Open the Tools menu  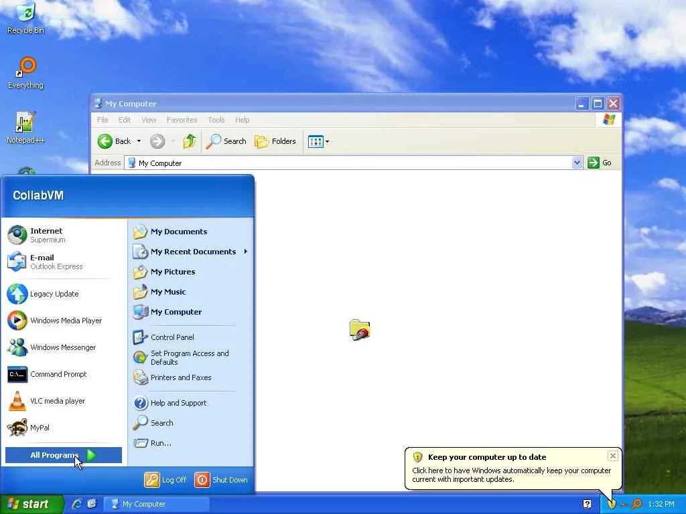(x=216, y=120)
